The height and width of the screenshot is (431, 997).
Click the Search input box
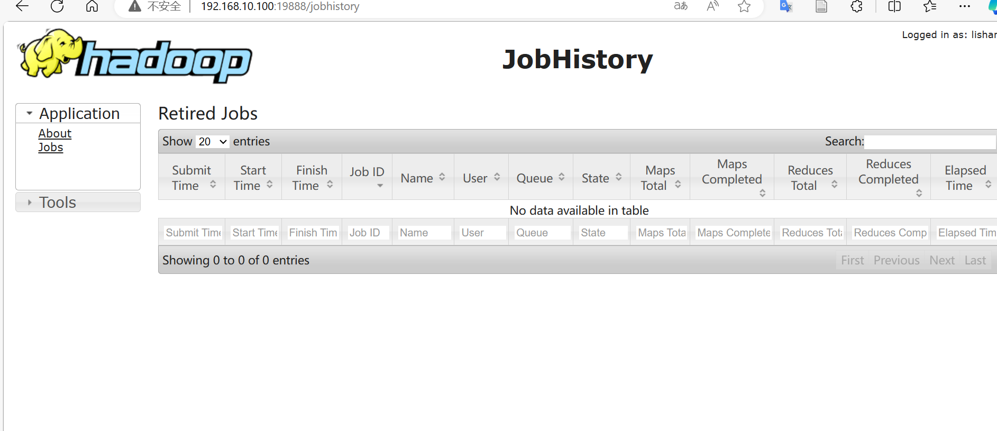[930, 142]
